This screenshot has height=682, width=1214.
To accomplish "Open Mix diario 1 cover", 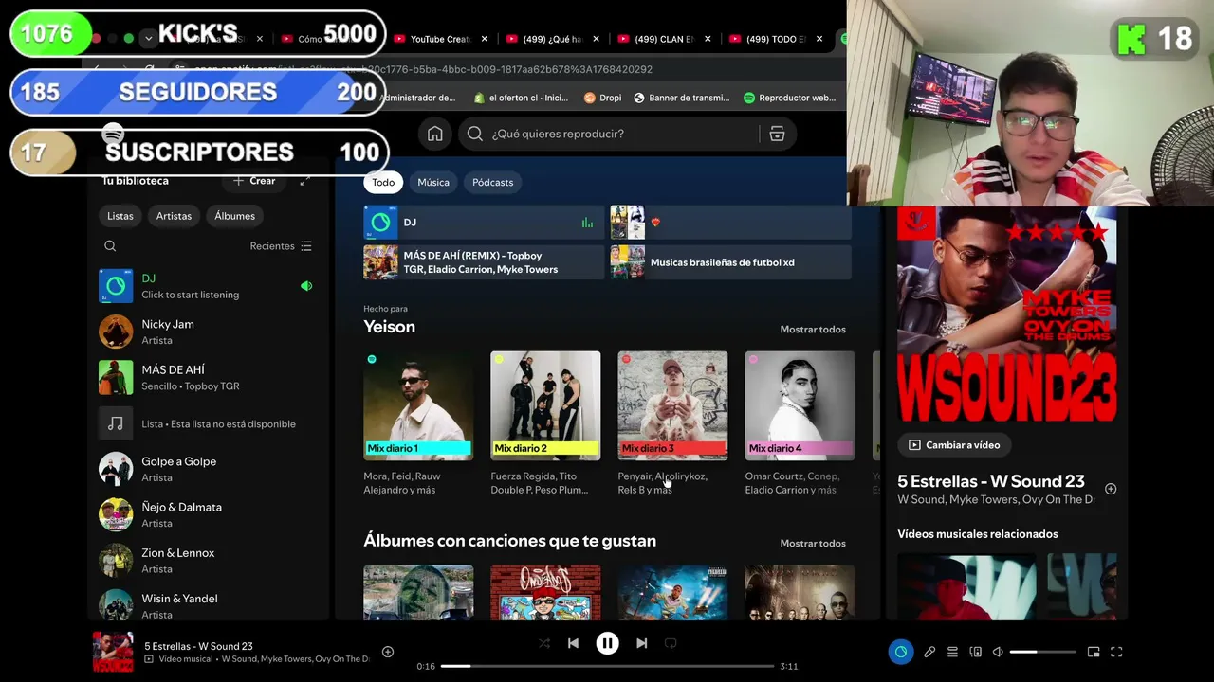I will point(418,405).
